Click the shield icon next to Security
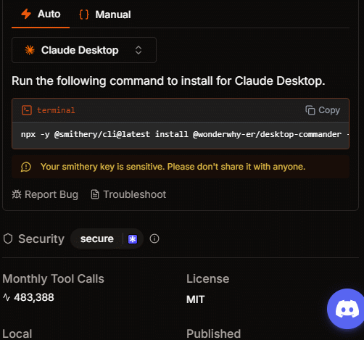 8,239
